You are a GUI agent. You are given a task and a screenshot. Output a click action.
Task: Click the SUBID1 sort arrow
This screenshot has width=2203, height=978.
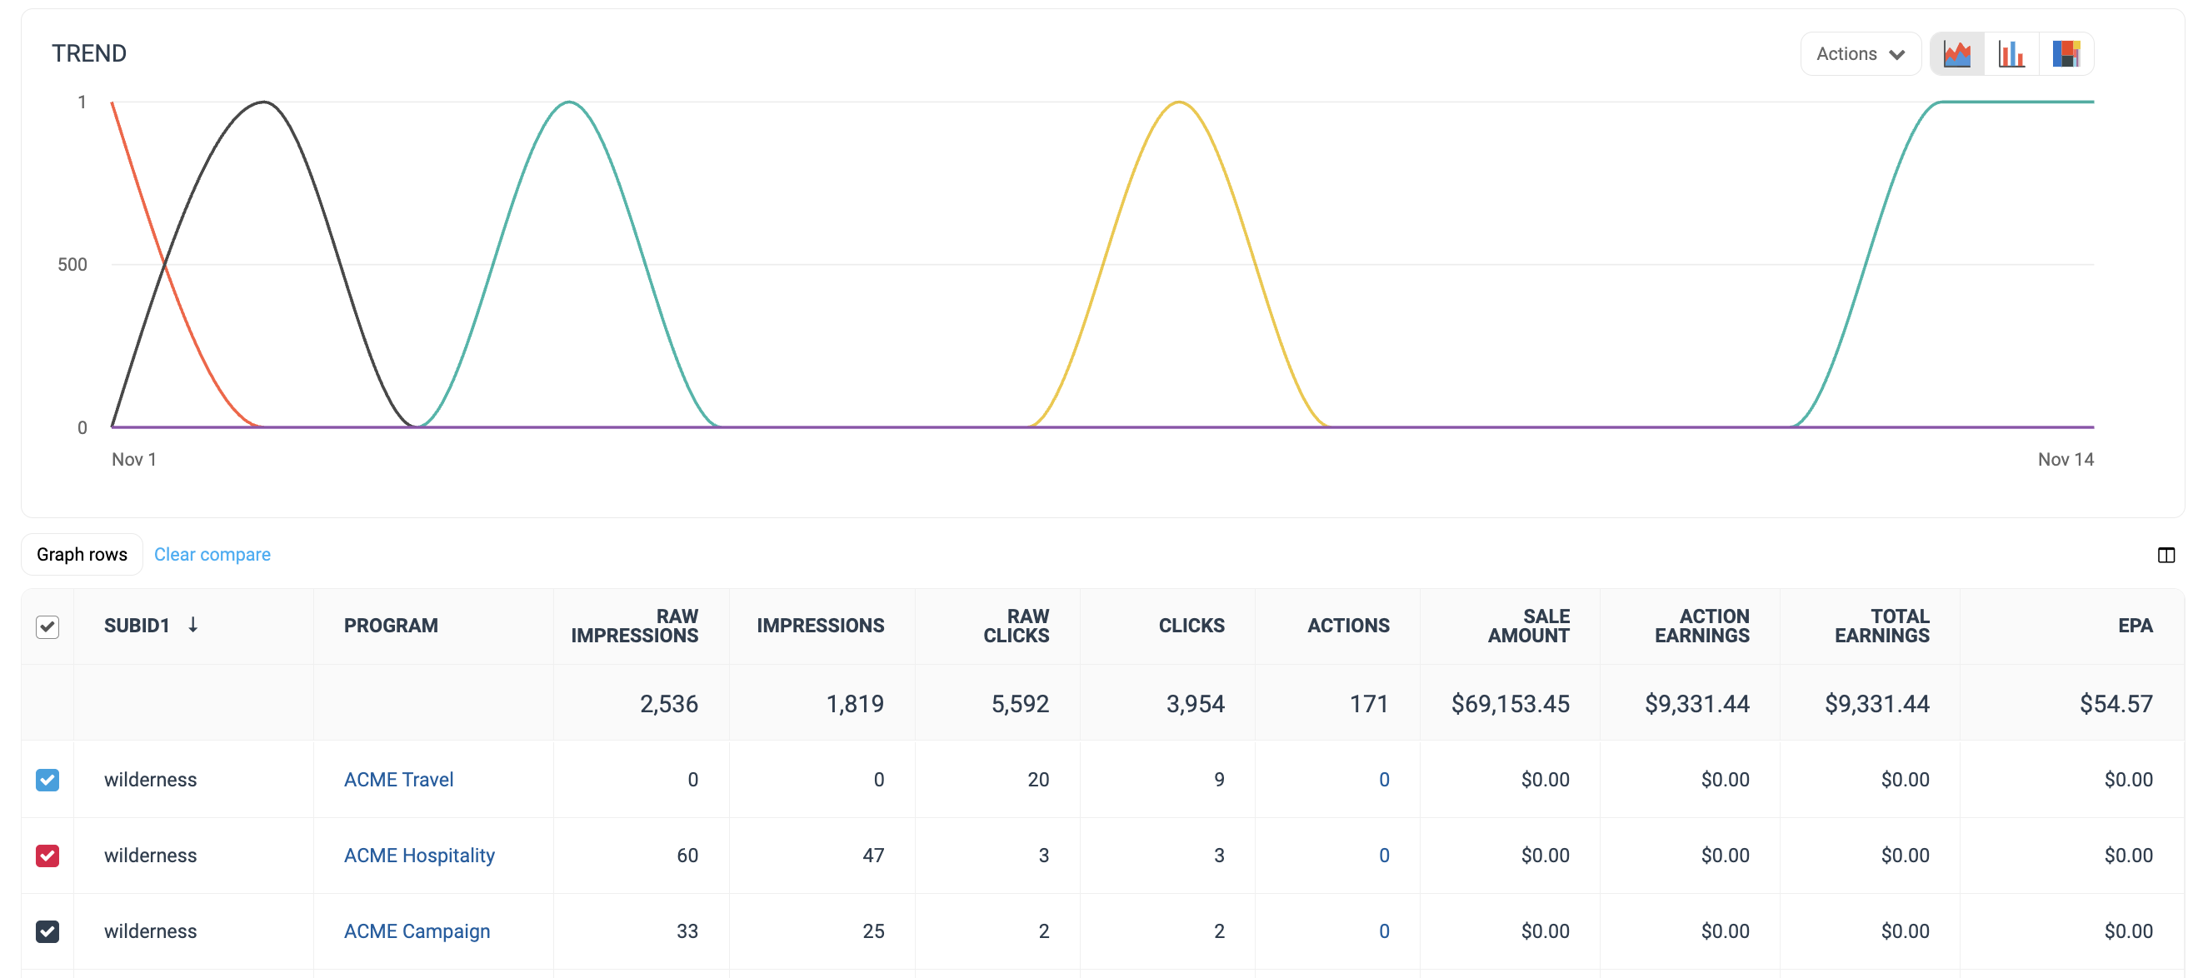[x=193, y=625]
